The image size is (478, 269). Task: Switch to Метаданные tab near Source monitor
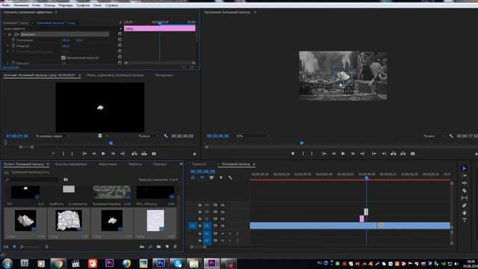click(164, 75)
